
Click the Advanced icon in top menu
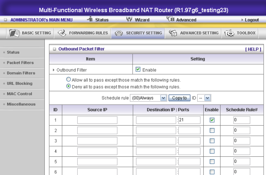[x=170, y=20]
